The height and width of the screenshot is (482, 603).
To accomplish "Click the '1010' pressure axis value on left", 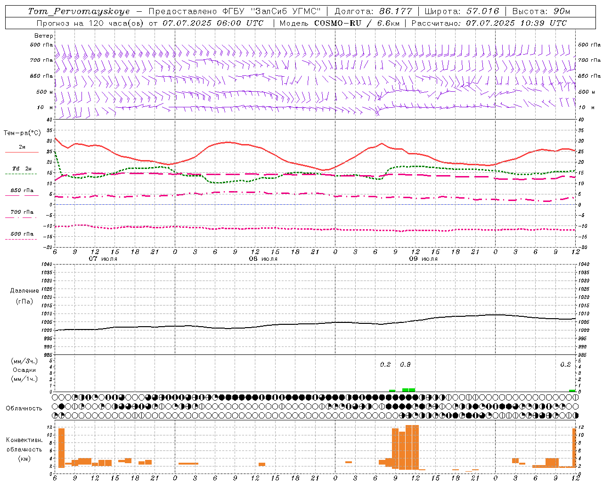I will tap(47, 313).
